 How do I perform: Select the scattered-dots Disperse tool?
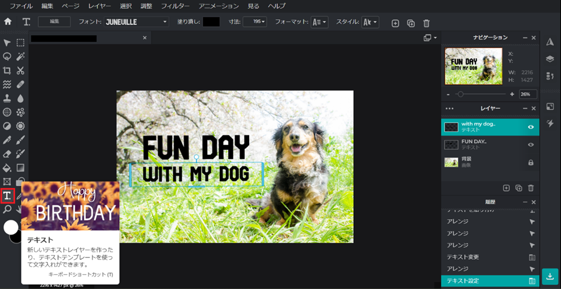click(x=20, y=112)
